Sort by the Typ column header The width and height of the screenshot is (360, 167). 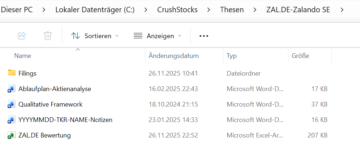coord(232,56)
